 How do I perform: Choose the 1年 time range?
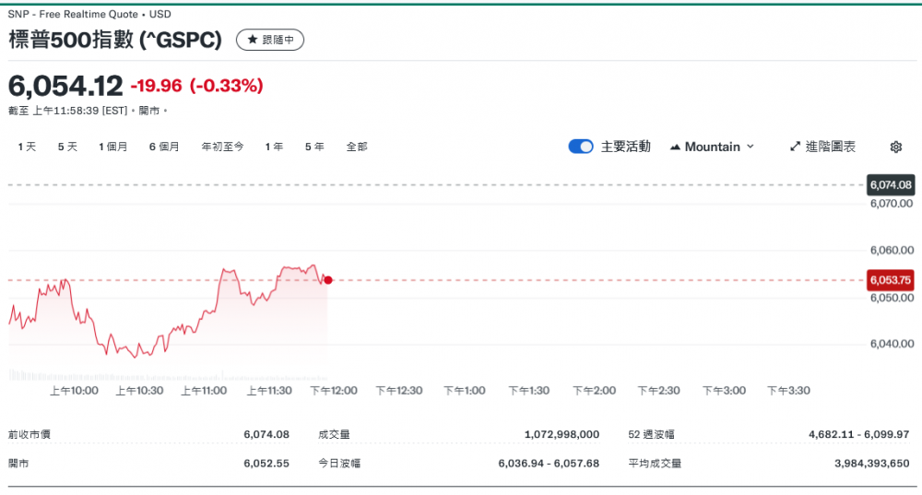274,147
